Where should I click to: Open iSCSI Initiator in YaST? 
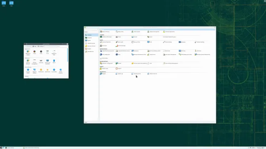point(104,58)
